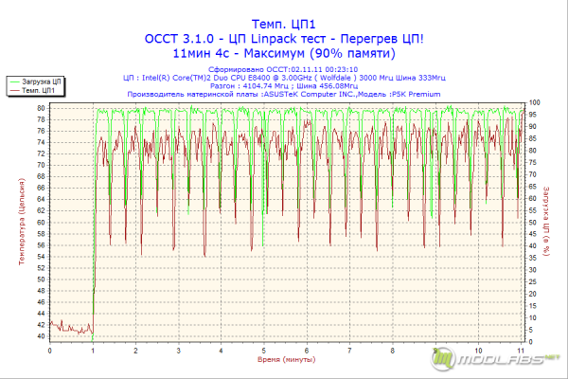The height and width of the screenshot is (379, 568).
Task: Click the Загрузка ЦП legend label
Action: (42, 82)
